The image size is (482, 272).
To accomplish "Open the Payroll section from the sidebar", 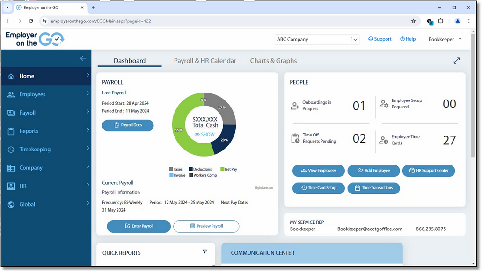I will pyautogui.click(x=10, y=112).
